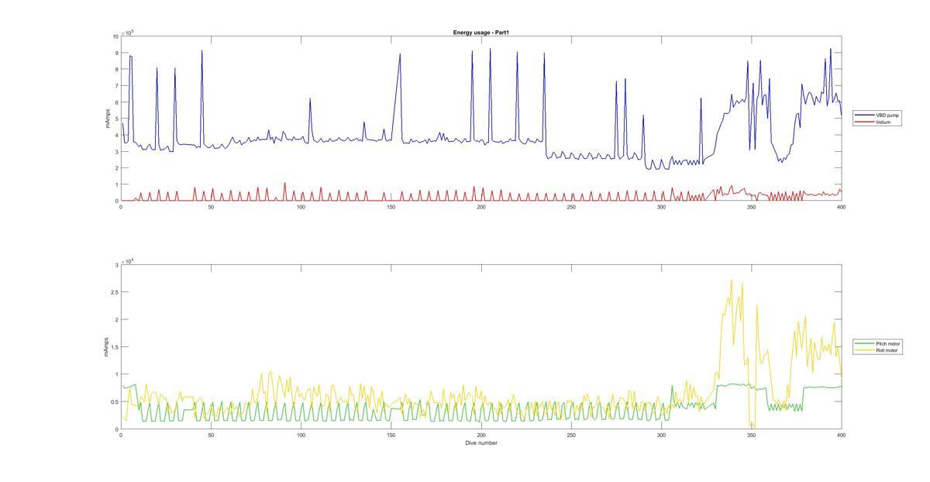Click y-axis tick label 10 on upper plot
The width and height of the screenshot is (930, 482).
tap(115, 36)
